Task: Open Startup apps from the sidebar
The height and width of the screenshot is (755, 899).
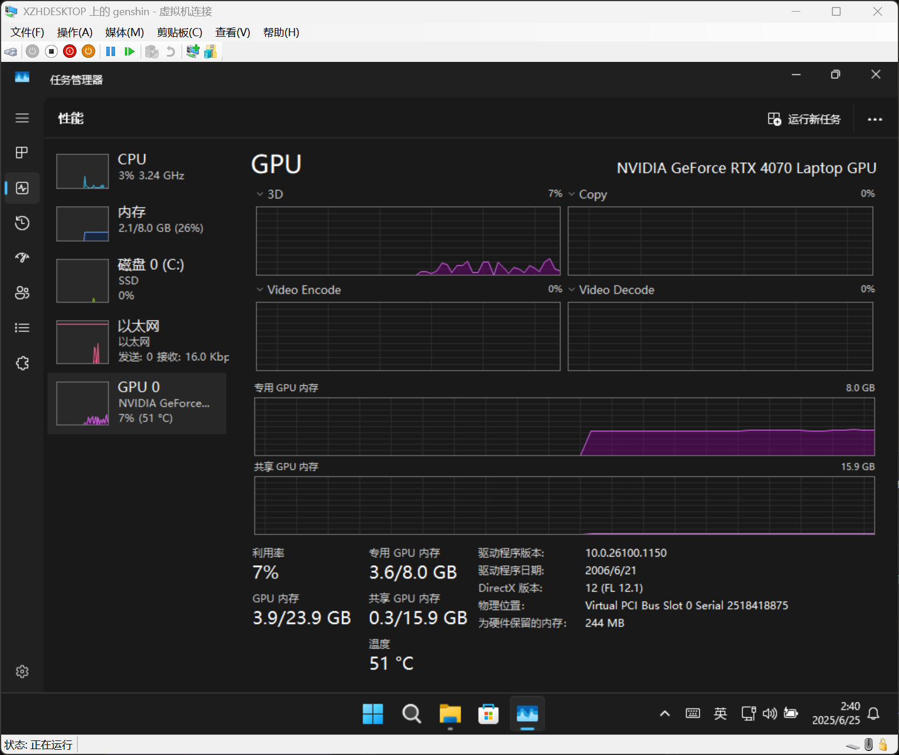Action: (x=22, y=258)
